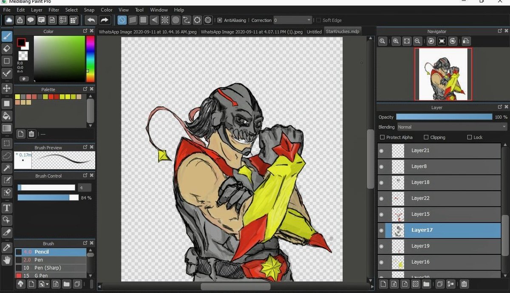Select the Text tool
This screenshot has height=293, width=510.
(x=7, y=208)
